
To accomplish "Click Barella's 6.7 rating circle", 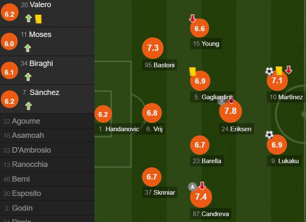I will [x=200, y=145].
